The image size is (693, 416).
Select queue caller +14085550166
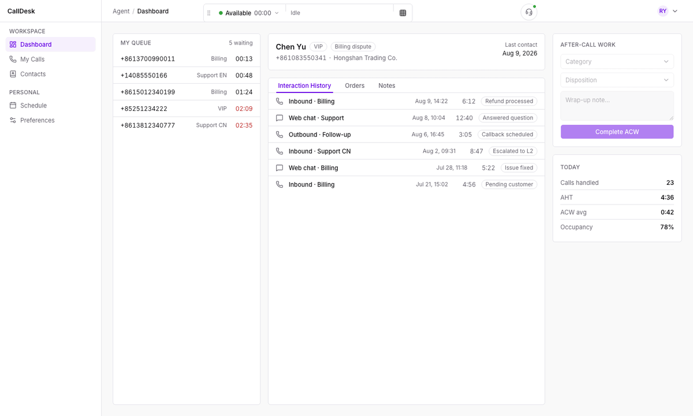tap(187, 76)
